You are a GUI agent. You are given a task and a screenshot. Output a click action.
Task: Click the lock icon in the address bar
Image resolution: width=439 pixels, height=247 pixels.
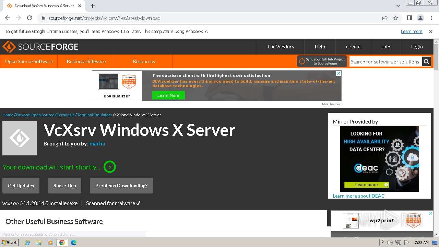click(43, 18)
